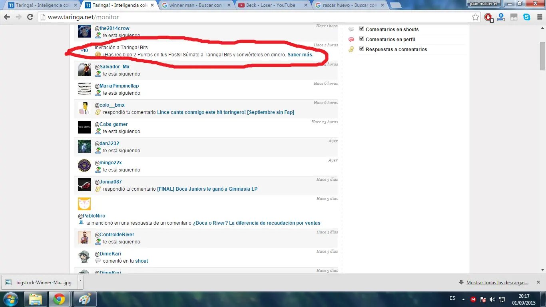
Task: Click @mingo22x round avatar
Action: point(84,165)
